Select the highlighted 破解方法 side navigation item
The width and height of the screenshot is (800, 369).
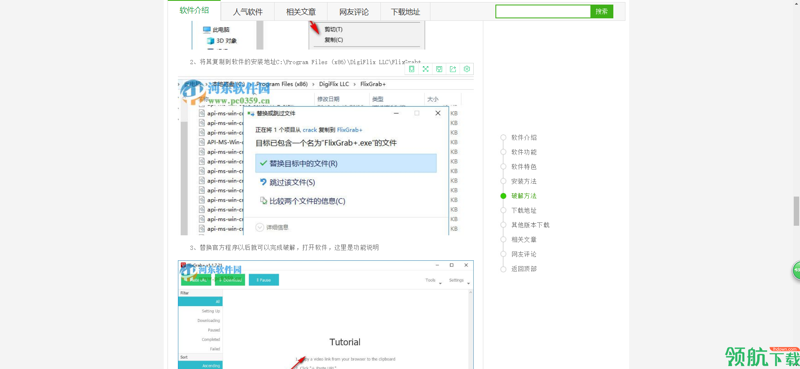(524, 196)
